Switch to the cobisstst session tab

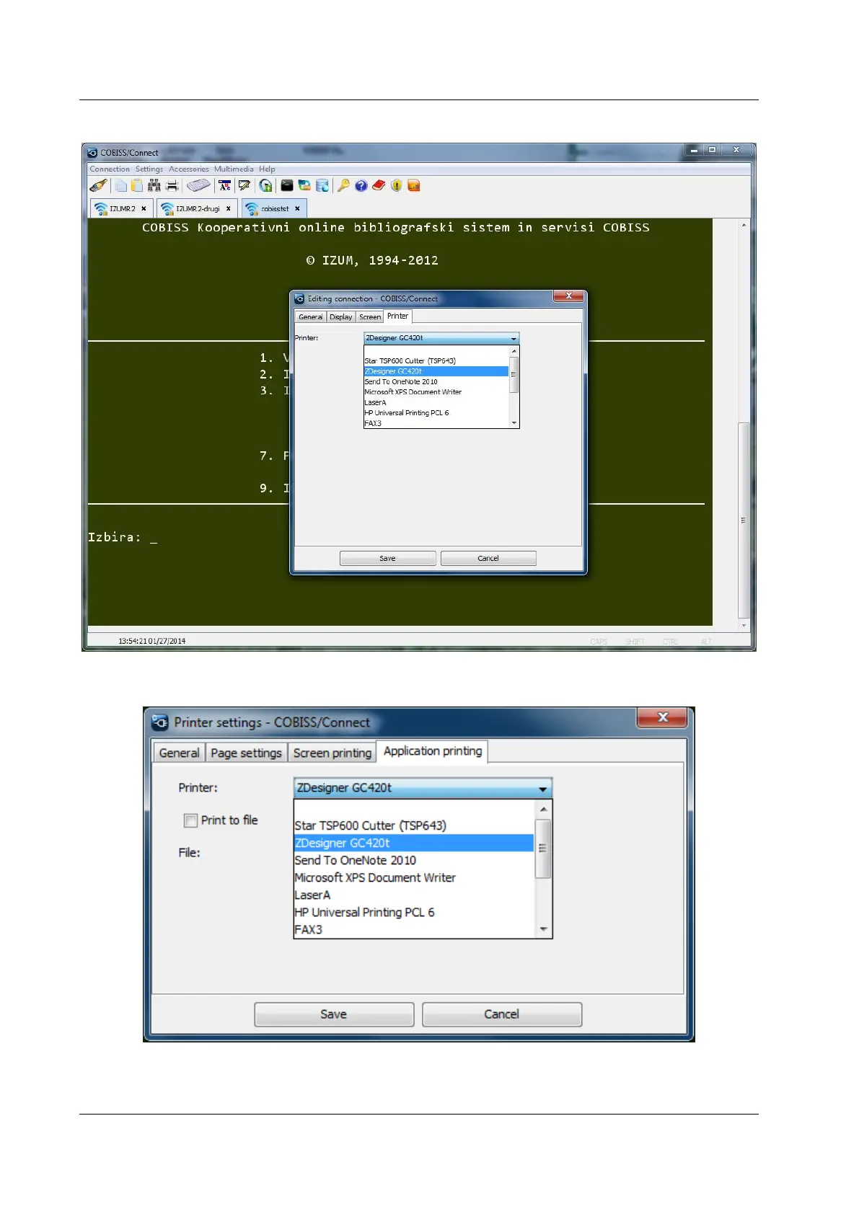(274, 208)
